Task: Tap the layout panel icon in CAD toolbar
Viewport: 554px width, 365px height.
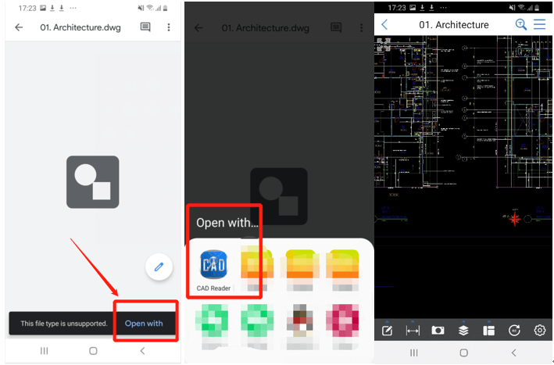Action: tap(488, 331)
